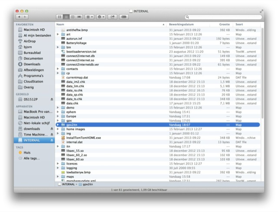Select Bureaublad in the sidebar
The width and height of the screenshot is (278, 212).
[x=32, y=53]
